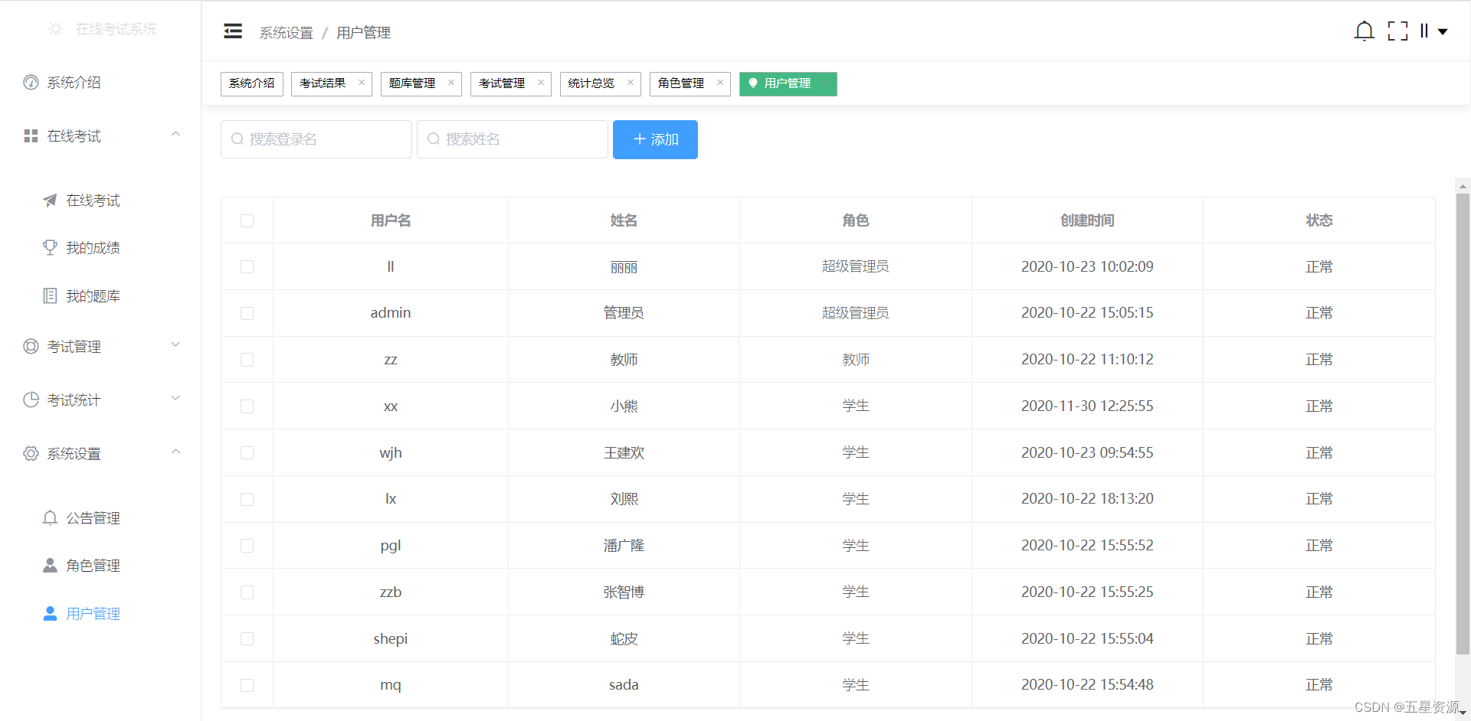This screenshot has height=721, width=1471.
Task: Check the row checkbox for user mq
Action: [x=247, y=685]
